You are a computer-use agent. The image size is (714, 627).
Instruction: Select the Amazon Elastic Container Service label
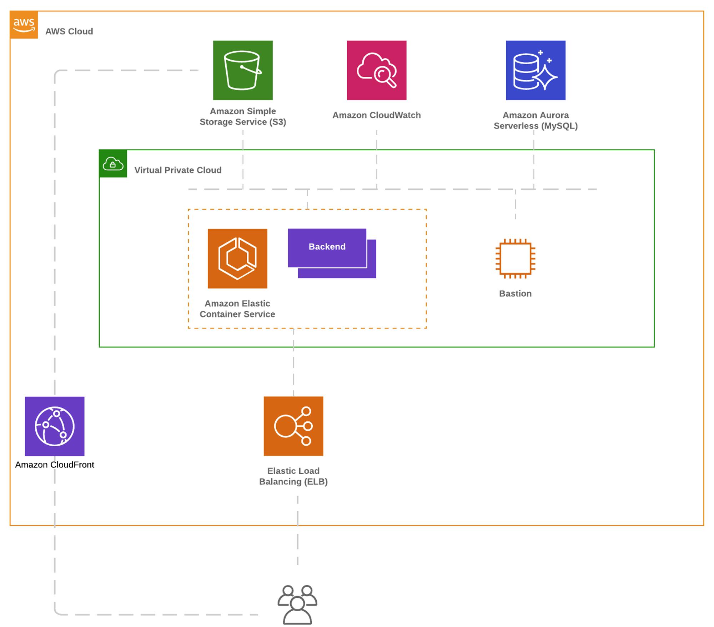point(237,309)
